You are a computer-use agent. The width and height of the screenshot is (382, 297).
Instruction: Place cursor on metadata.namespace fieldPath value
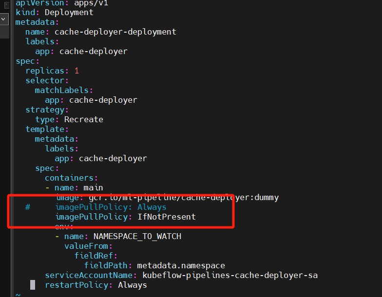point(181,266)
